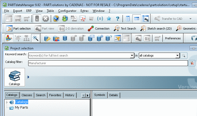Open the Table menu

pyautogui.click(x=50, y=11)
